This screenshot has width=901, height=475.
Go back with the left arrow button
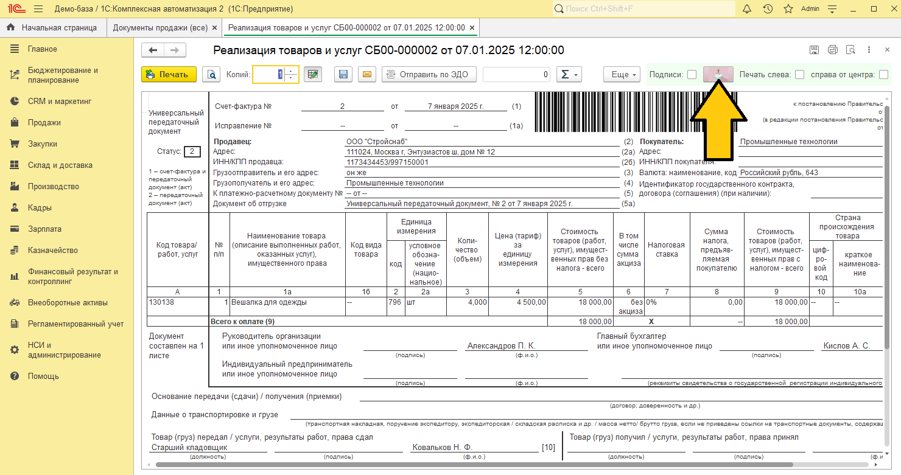153,50
